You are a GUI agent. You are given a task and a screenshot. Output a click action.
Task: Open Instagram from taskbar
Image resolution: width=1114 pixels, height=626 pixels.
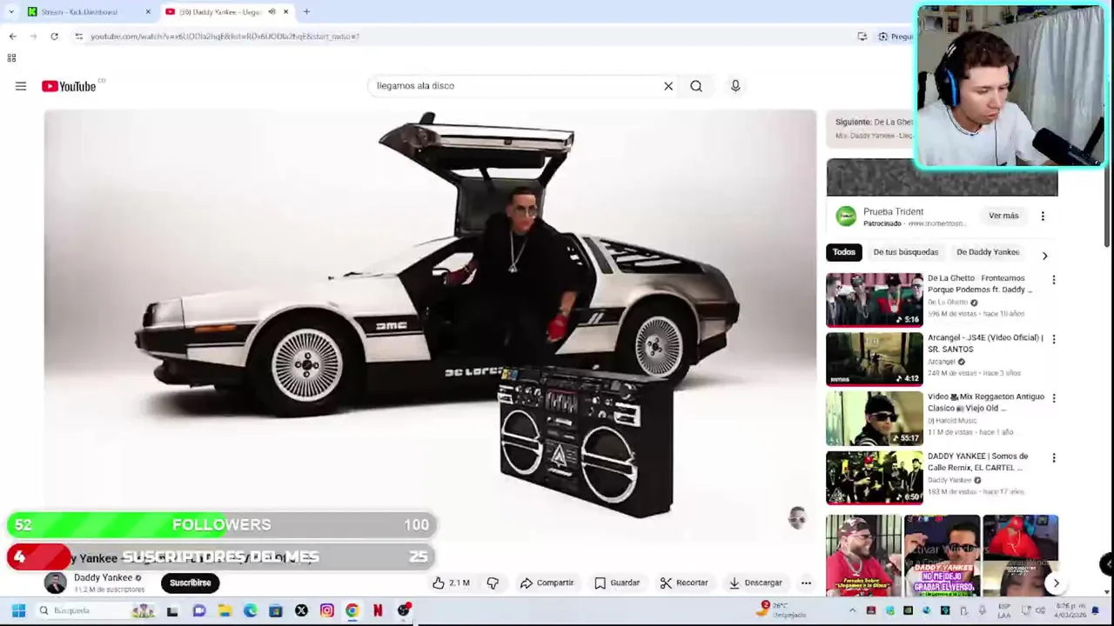326,611
